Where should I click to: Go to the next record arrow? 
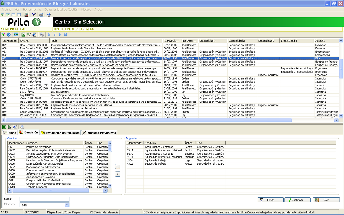point(60,35)
